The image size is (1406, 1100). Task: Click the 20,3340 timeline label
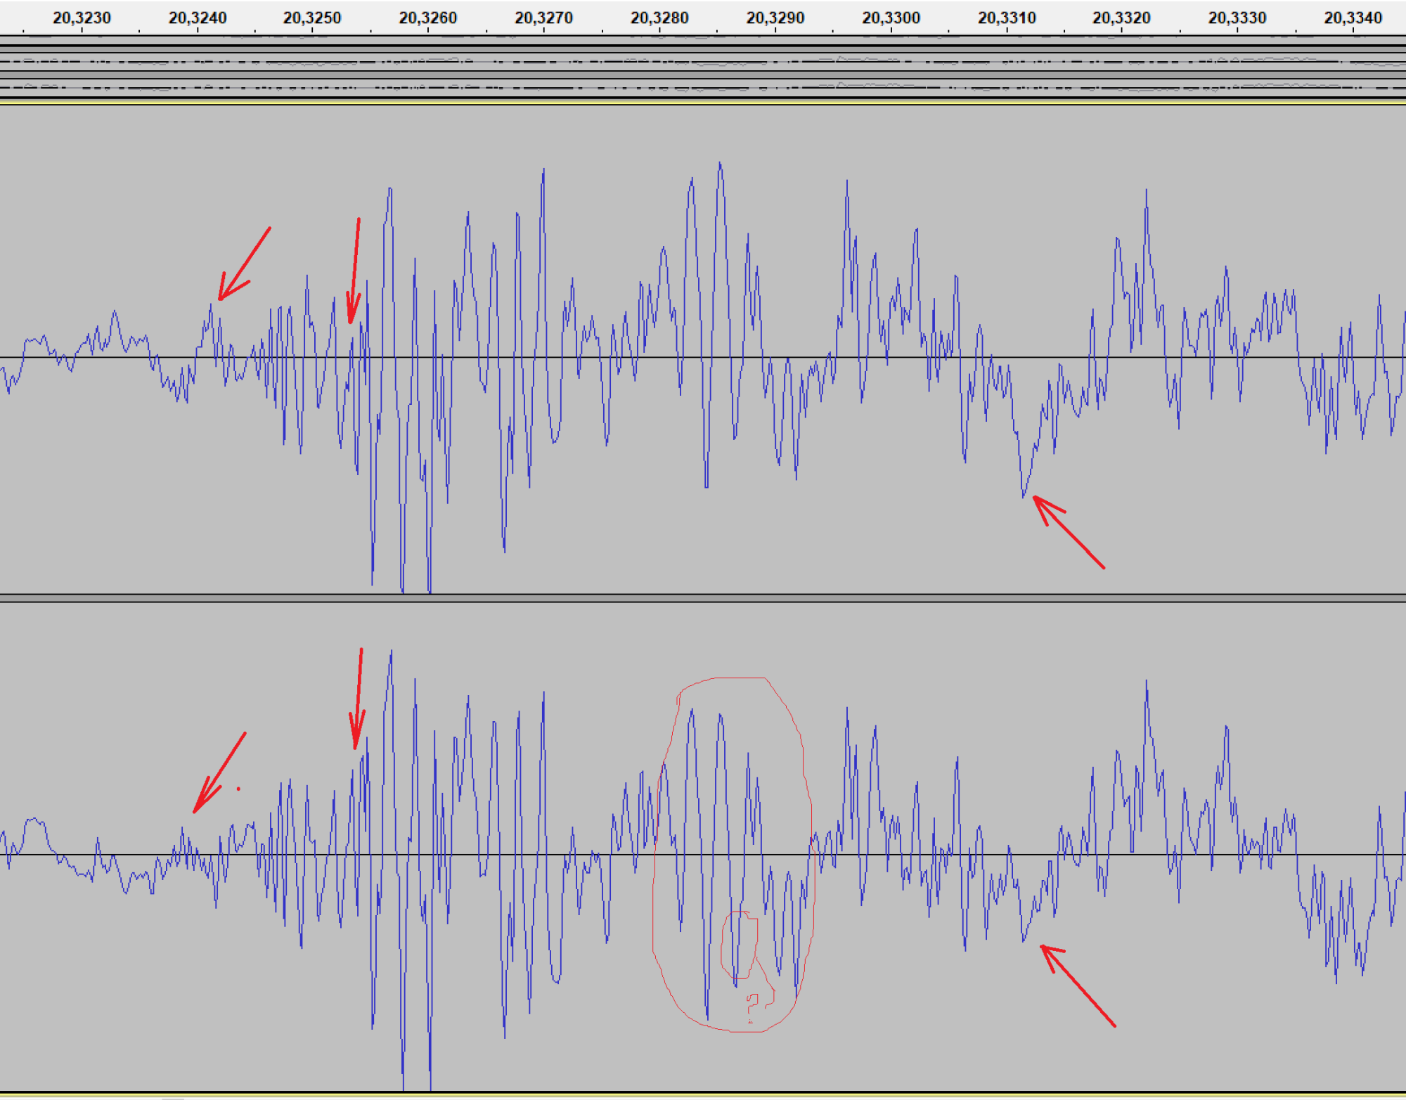point(1353,18)
